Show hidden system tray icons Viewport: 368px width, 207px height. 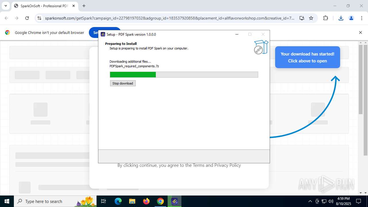[310, 201]
